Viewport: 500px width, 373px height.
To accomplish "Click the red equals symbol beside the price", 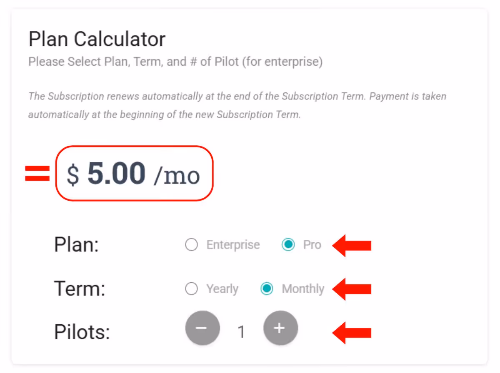I will pos(37,173).
